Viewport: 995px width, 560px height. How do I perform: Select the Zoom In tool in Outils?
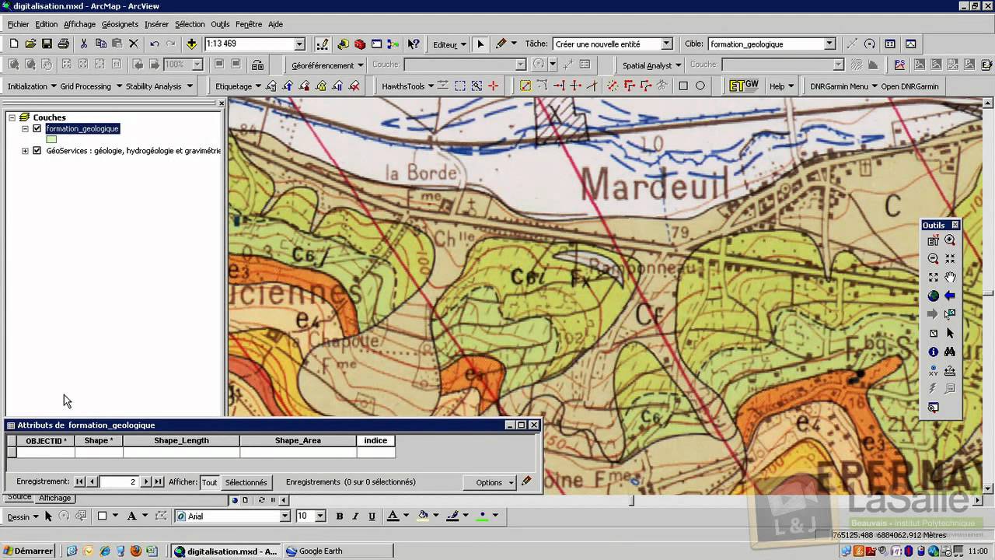(x=950, y=241)
